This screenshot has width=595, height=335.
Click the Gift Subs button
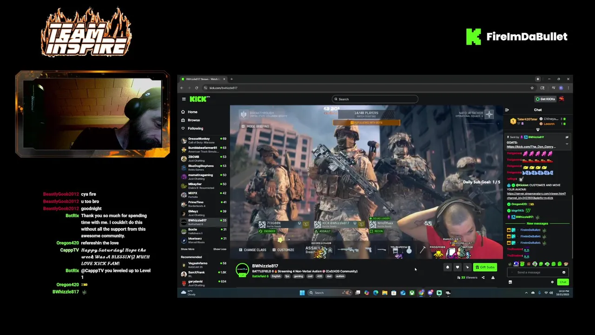[x=485, y=267]
